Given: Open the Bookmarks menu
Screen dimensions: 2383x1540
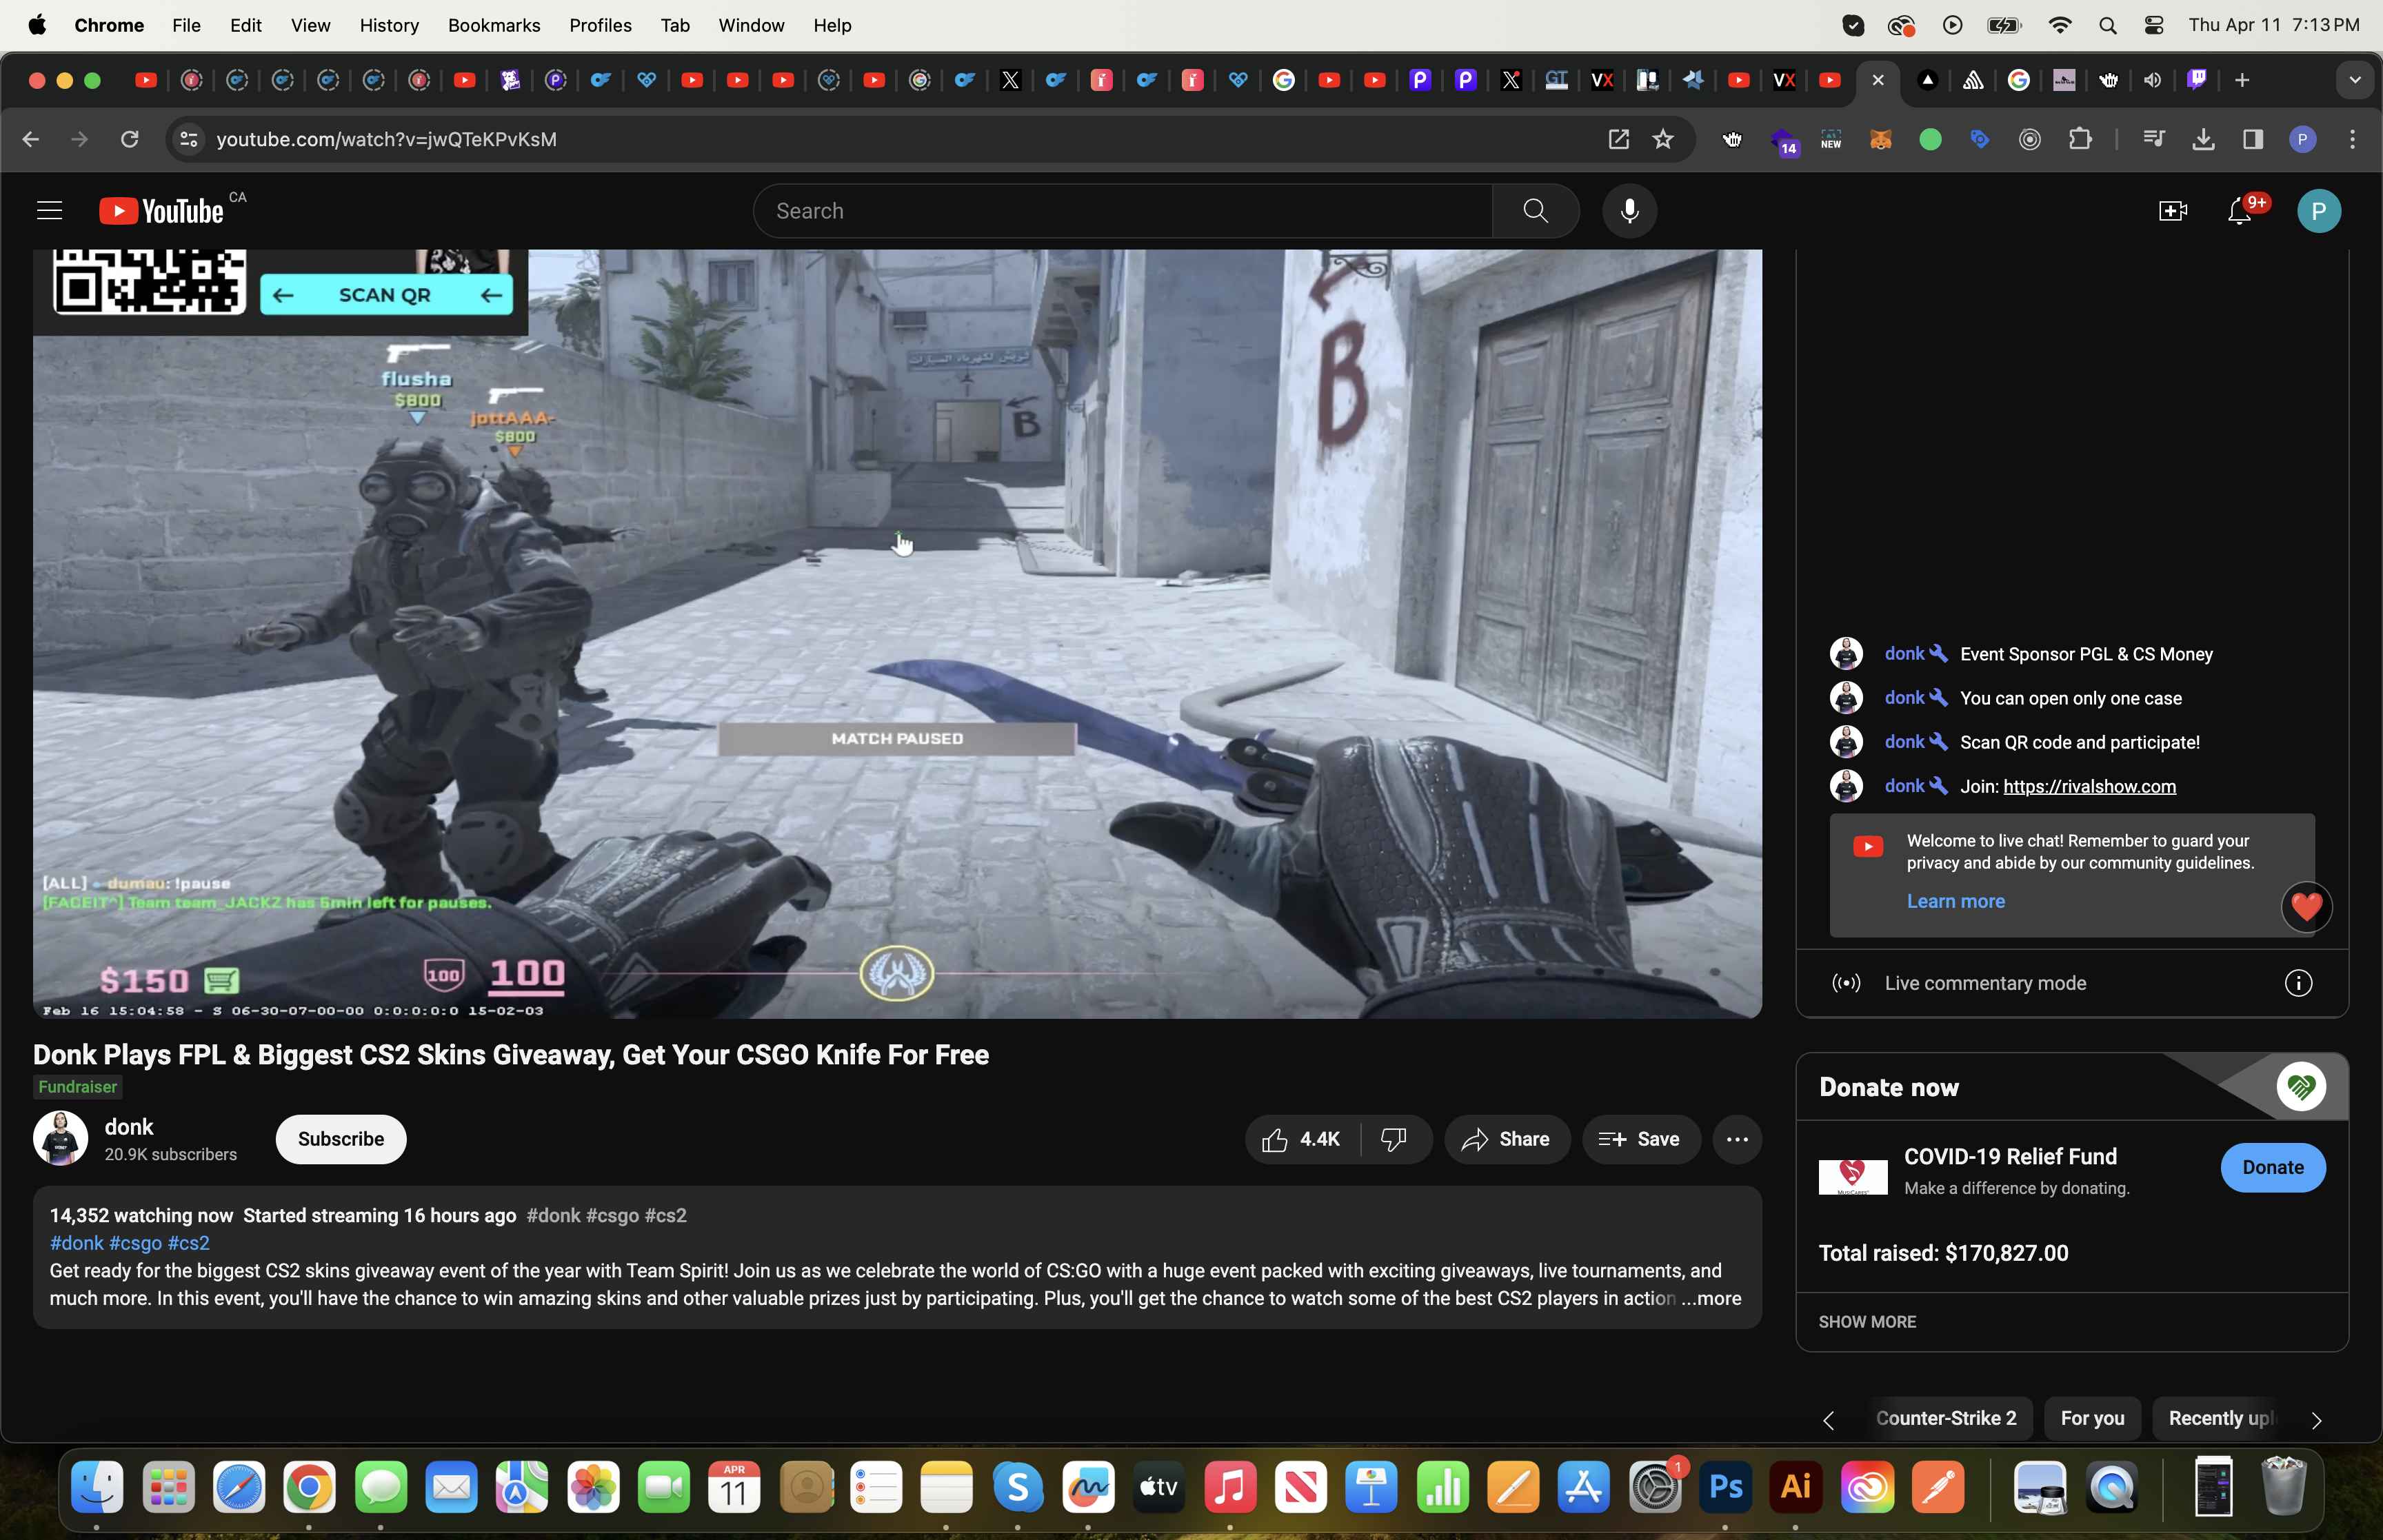Looking at the screenshot, I should click(494, 25).
